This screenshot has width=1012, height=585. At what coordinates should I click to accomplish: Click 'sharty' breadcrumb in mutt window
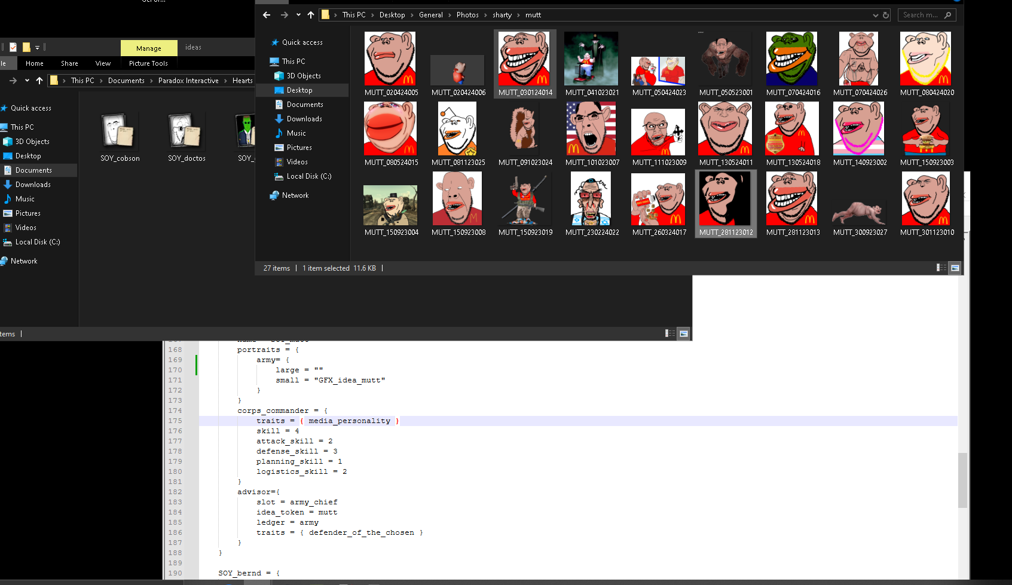click(502, 15)
